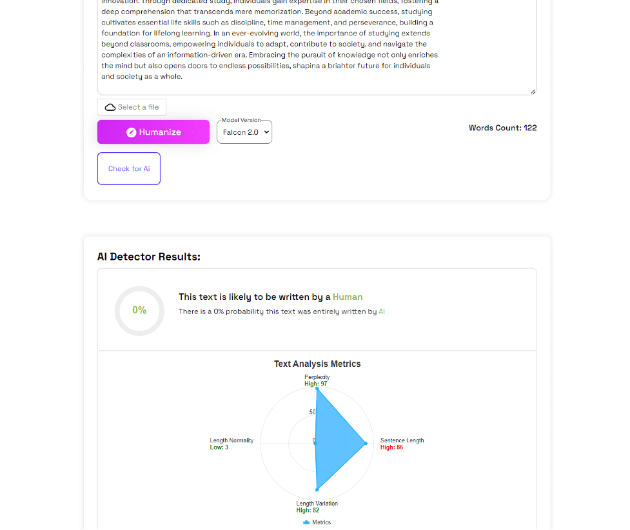Click the green Human label in the results

347,297
